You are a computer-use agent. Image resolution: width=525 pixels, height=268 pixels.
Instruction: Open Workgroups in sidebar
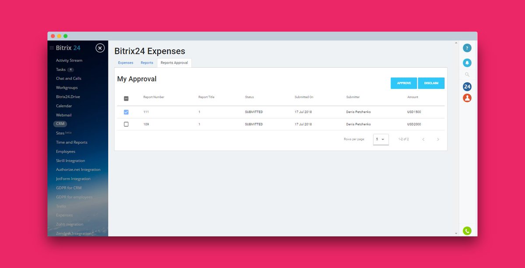[x=67, y=87]
